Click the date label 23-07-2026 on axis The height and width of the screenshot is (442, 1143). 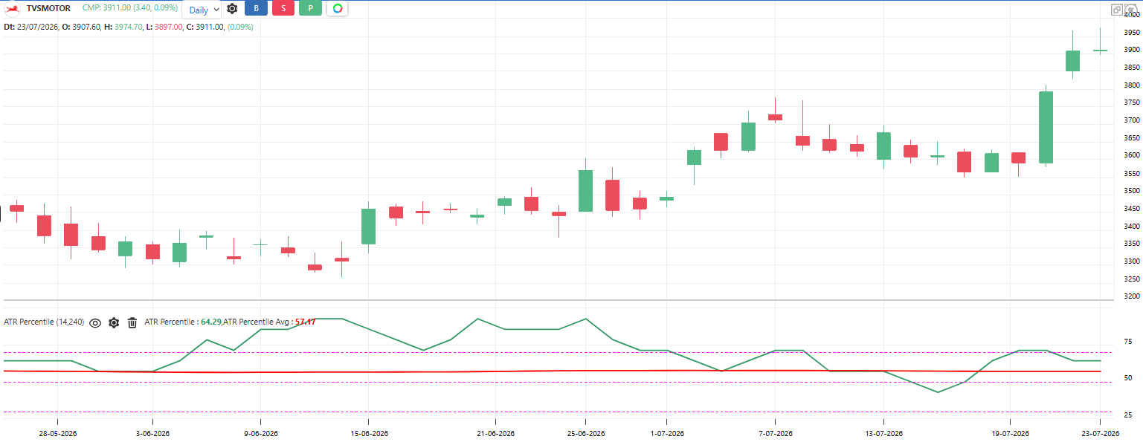pyautogui.click(x=1101, y=433)
